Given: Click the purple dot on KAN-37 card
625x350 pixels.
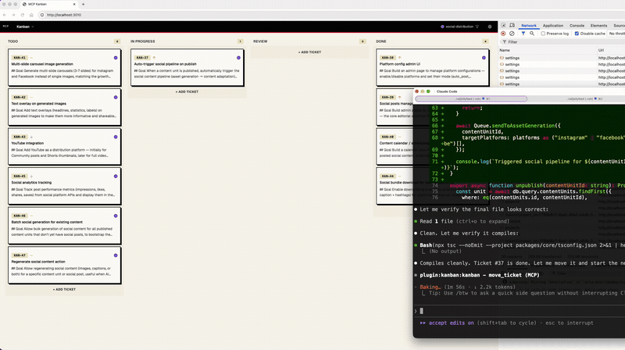Looking at the screenshot, I should pos(238,58).
